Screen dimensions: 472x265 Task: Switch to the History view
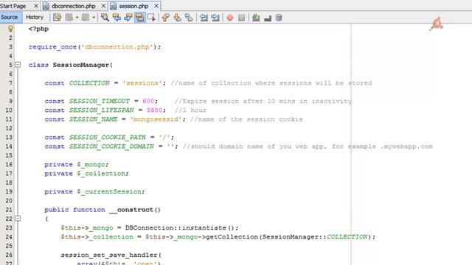(x=35, y=17)
